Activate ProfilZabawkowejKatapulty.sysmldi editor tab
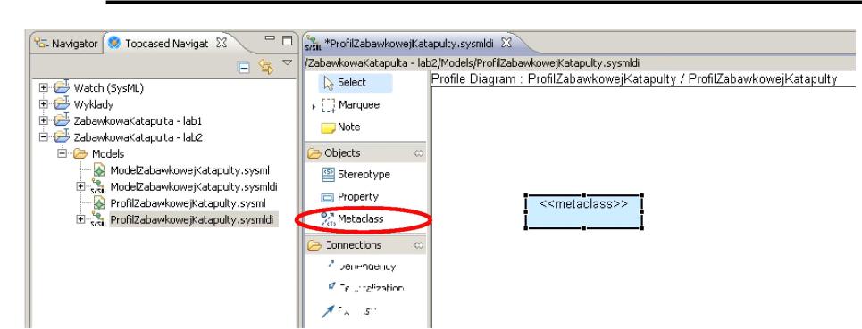Screen dimensions: 862x329 click(409, 43)
